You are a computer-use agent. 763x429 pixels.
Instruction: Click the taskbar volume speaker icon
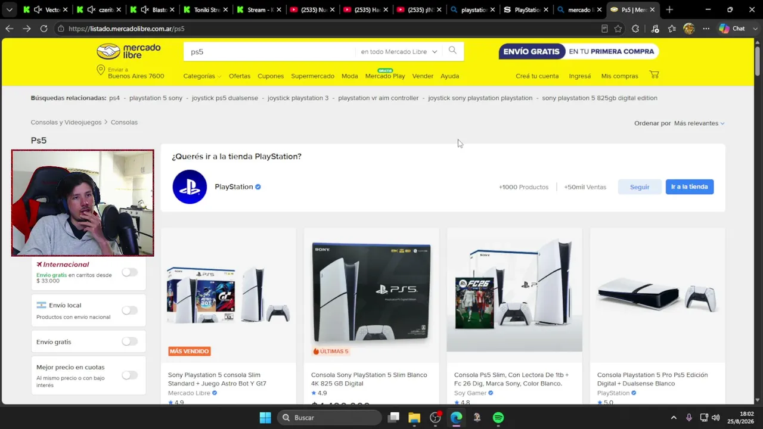(716, 418)
